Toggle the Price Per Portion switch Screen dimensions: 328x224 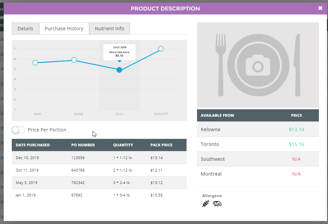19,130
